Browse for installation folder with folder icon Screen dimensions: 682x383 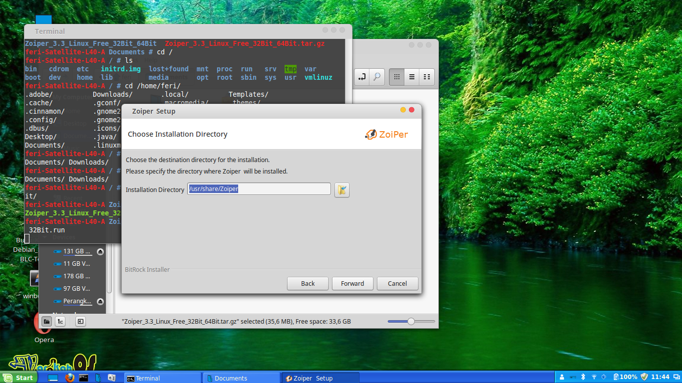pos(342,190)
